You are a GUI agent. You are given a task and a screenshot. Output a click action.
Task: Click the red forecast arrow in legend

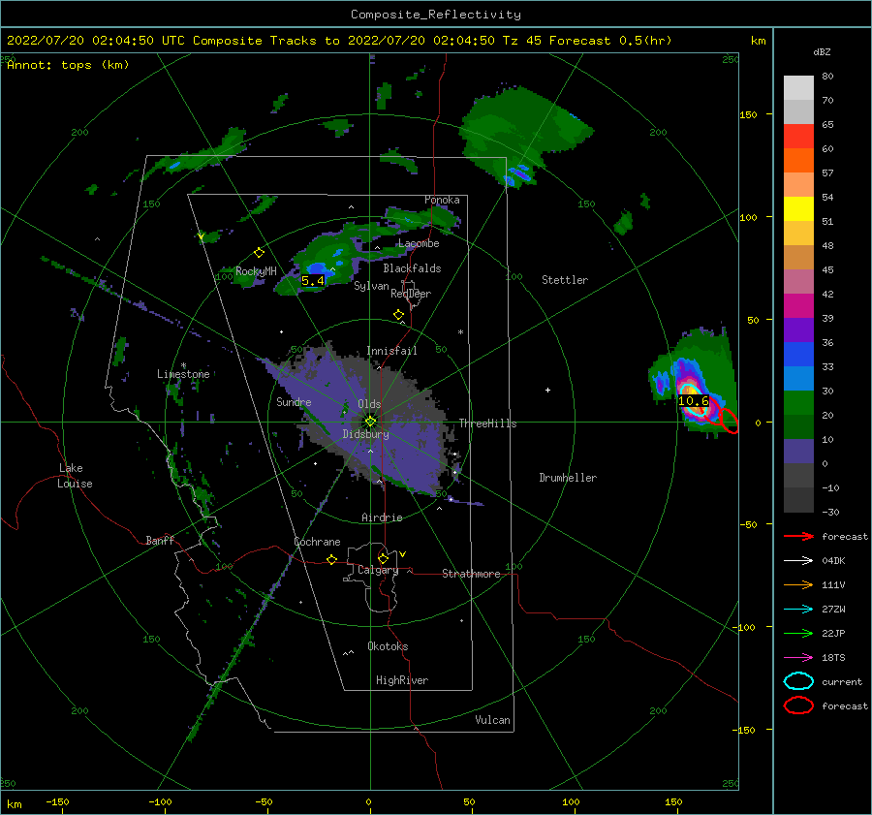(798, 536)
